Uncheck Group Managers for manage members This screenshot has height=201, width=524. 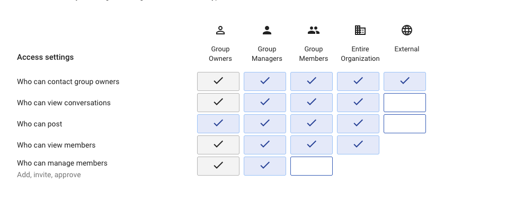[265, 166]
